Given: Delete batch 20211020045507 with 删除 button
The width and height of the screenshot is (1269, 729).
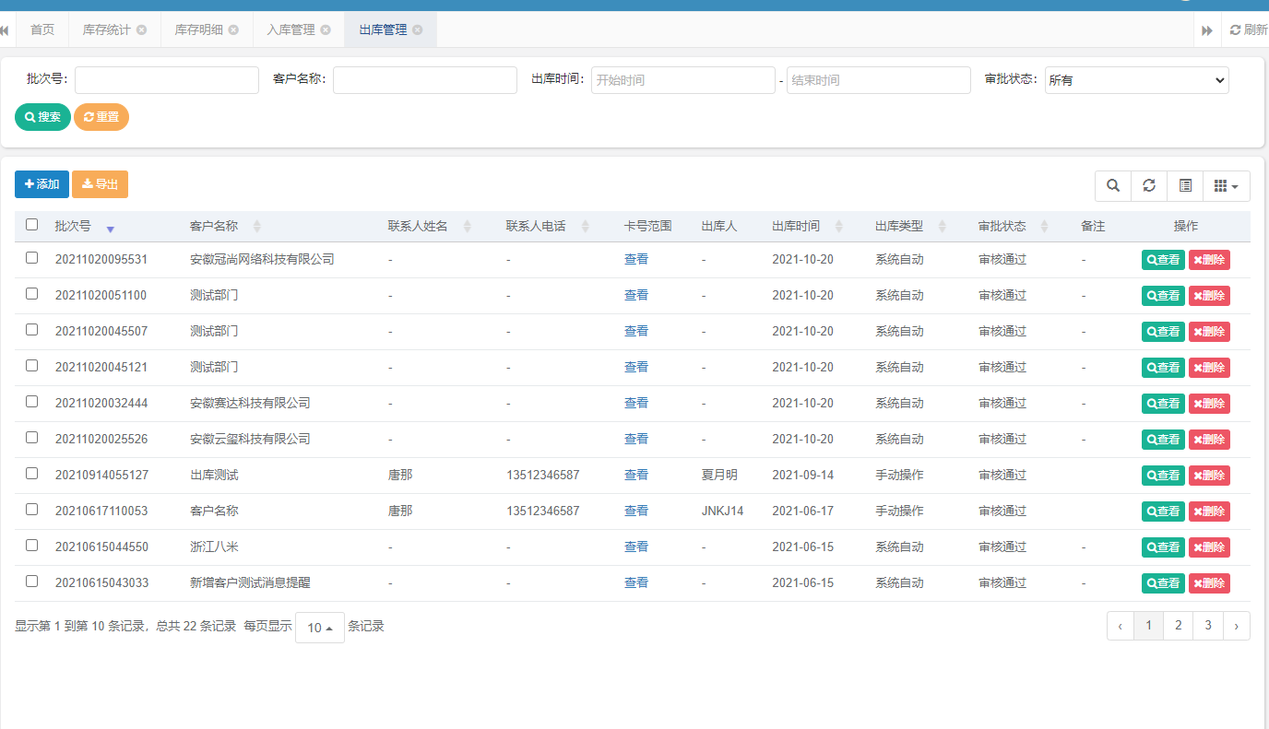Looking at the screenshot, I should point(1209,332).
